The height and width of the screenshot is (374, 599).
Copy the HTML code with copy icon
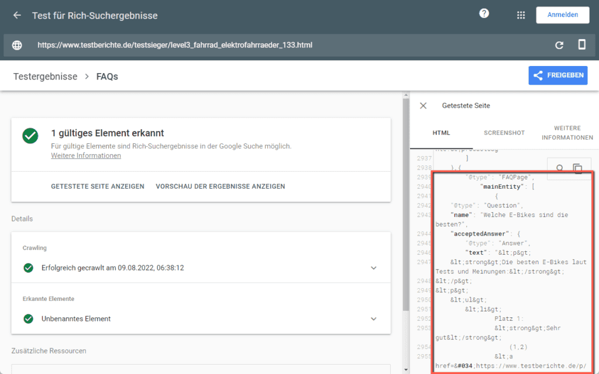[577, 168]
